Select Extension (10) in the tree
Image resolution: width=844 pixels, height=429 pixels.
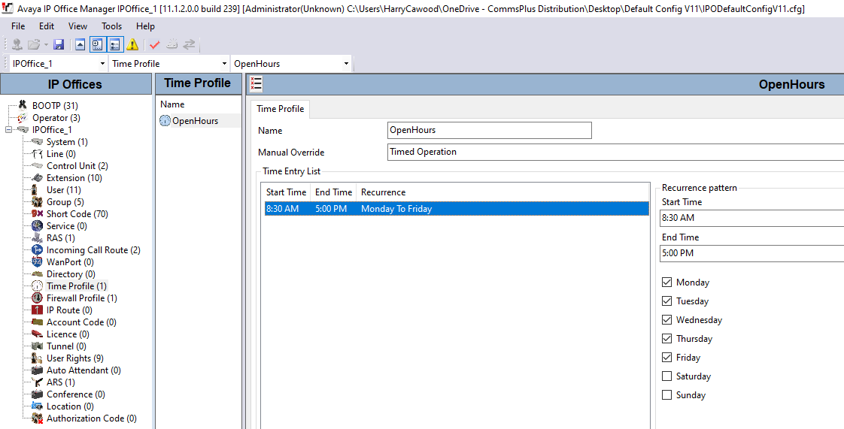tap(74, 178)
